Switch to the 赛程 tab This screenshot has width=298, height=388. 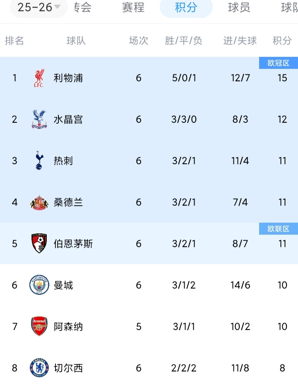pyautogui.click(x=133, y=7)
